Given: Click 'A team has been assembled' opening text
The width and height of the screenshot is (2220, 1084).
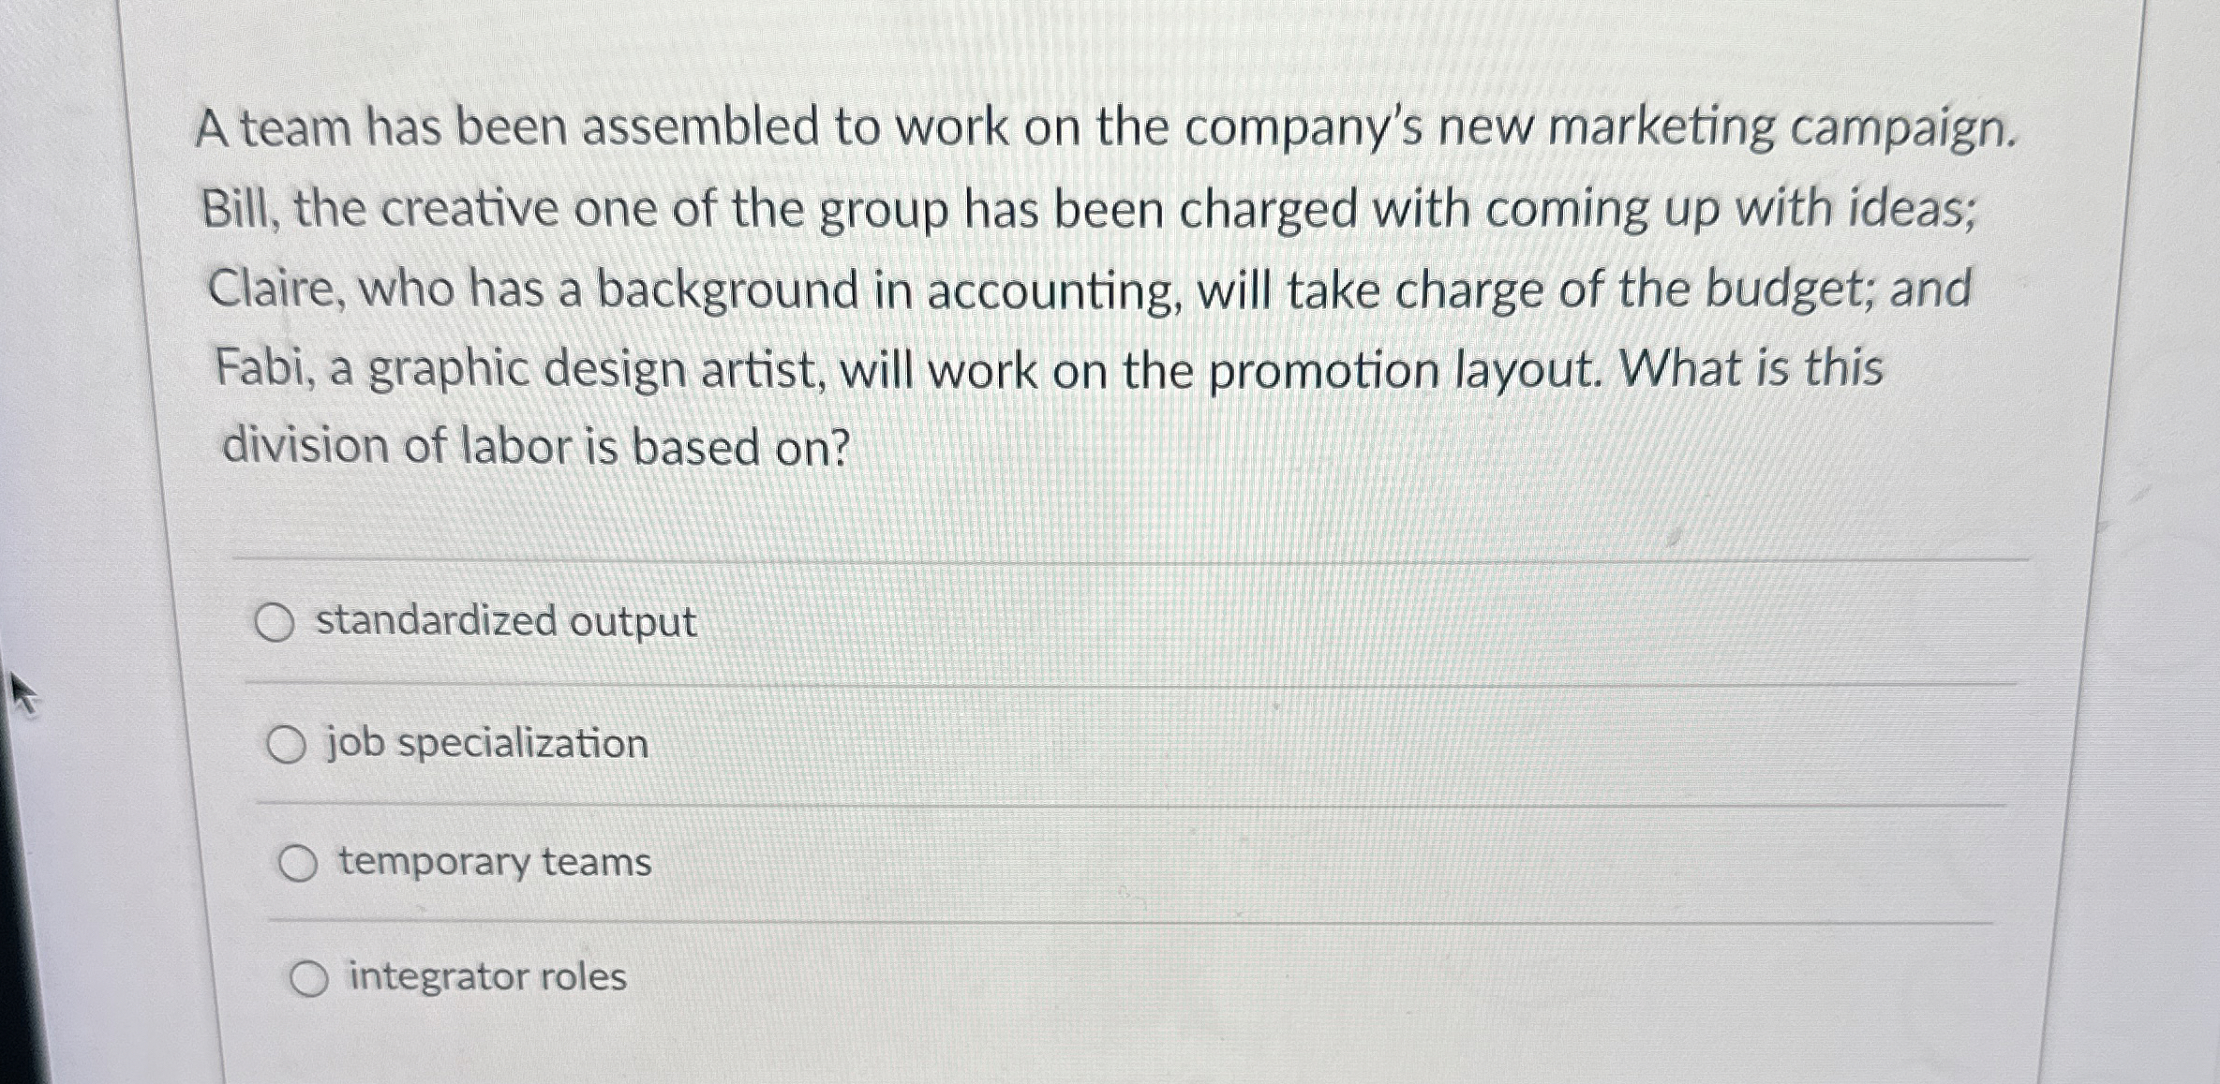Looking at the screenshot, I should pos(507,128).
